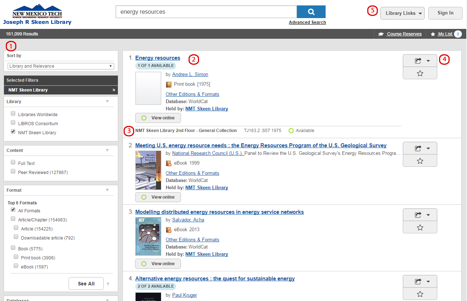This screenshot has width=467, height=301.
Task: Star the 'Modelling distributed energy resources' result
Action: click(420, 228)
